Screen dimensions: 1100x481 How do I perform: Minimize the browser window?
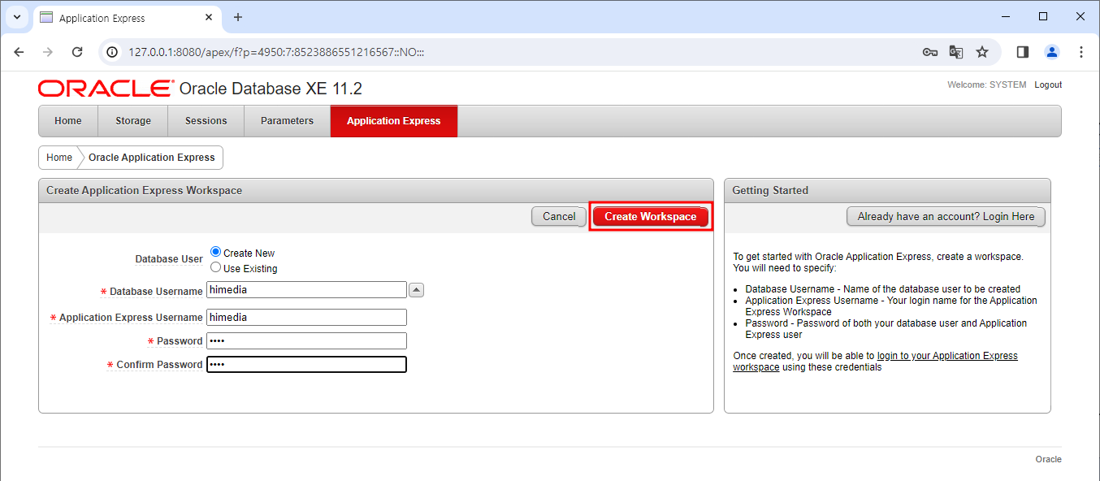click(x=1006, y=16)
